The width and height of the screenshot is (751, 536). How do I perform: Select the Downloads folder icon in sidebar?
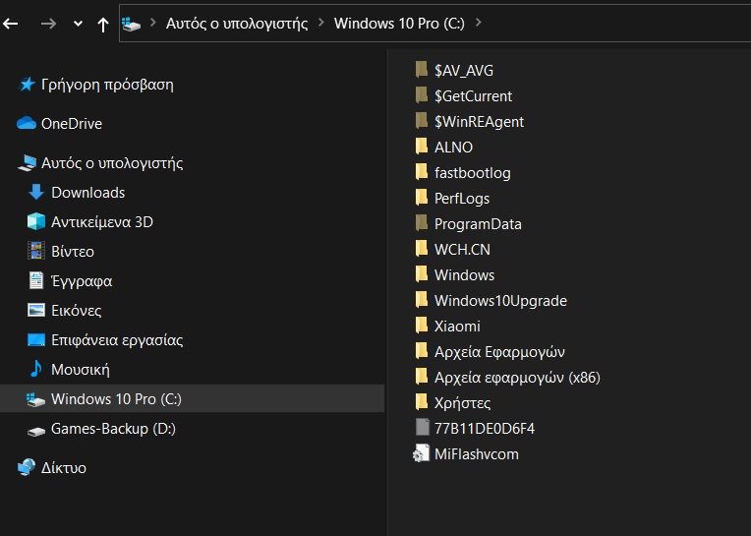coord(36,193)
